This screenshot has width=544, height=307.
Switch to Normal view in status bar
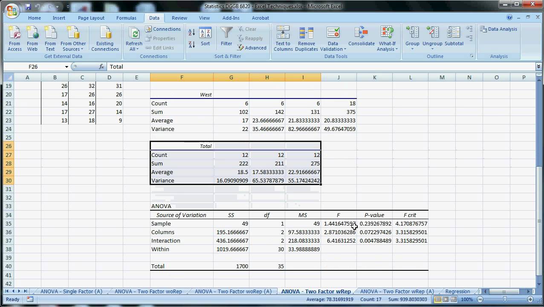click(438, 299)
